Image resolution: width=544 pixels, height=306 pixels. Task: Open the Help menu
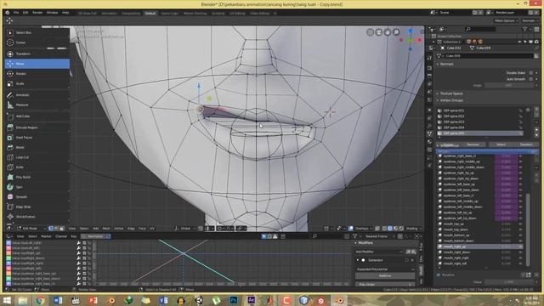tap(65, 13)
